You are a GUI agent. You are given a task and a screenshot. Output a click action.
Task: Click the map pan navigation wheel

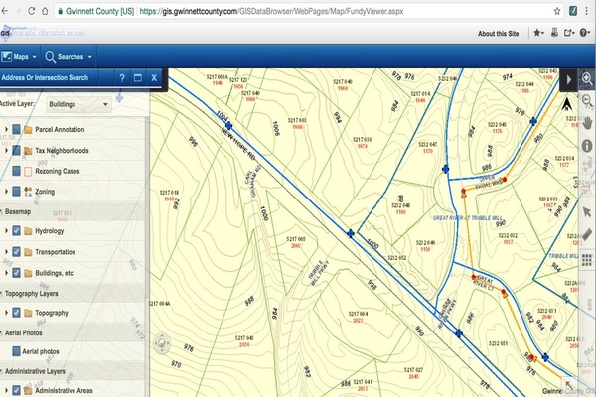(x=161, y=344)
